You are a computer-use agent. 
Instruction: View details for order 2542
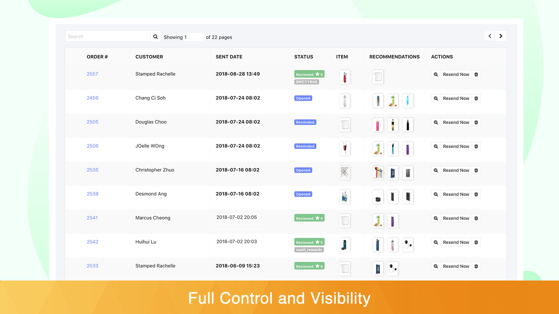tap(436, 242)
